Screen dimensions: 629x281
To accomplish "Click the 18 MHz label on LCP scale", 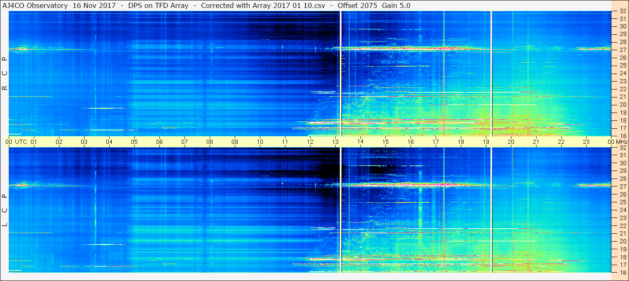I will point(622,257).
